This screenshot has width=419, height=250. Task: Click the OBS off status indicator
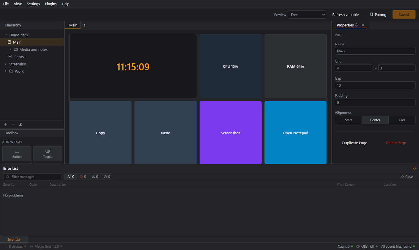pyautogui.click(x=367, y=247)
